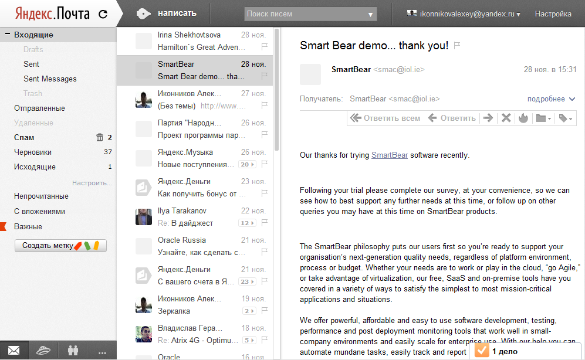Select the Ilya Tarakanov avatar photo
Screen dimensions: 585x360
coord(144,217)
